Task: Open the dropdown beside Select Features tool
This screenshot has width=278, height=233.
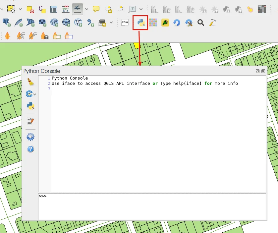Action: tap(21, 9)
